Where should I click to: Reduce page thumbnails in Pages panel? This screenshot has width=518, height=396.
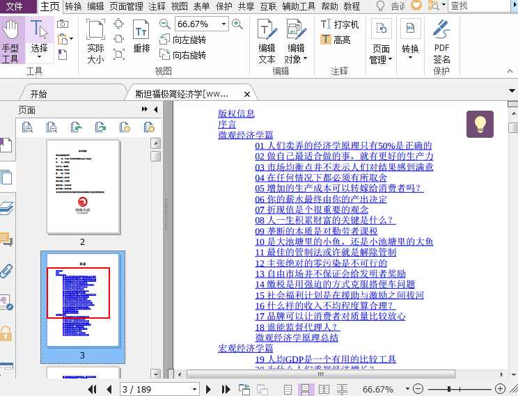tap(52, 127)
